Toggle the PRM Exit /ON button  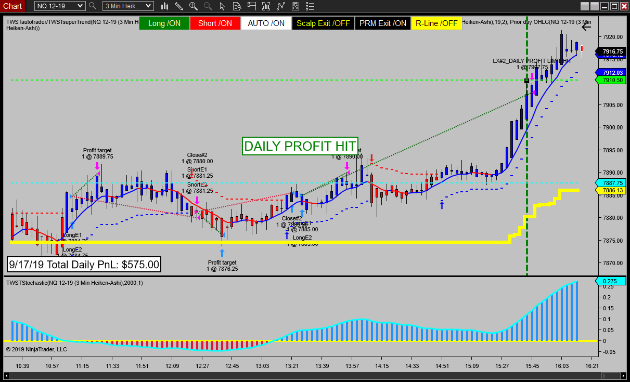click(x=382, y=23)
